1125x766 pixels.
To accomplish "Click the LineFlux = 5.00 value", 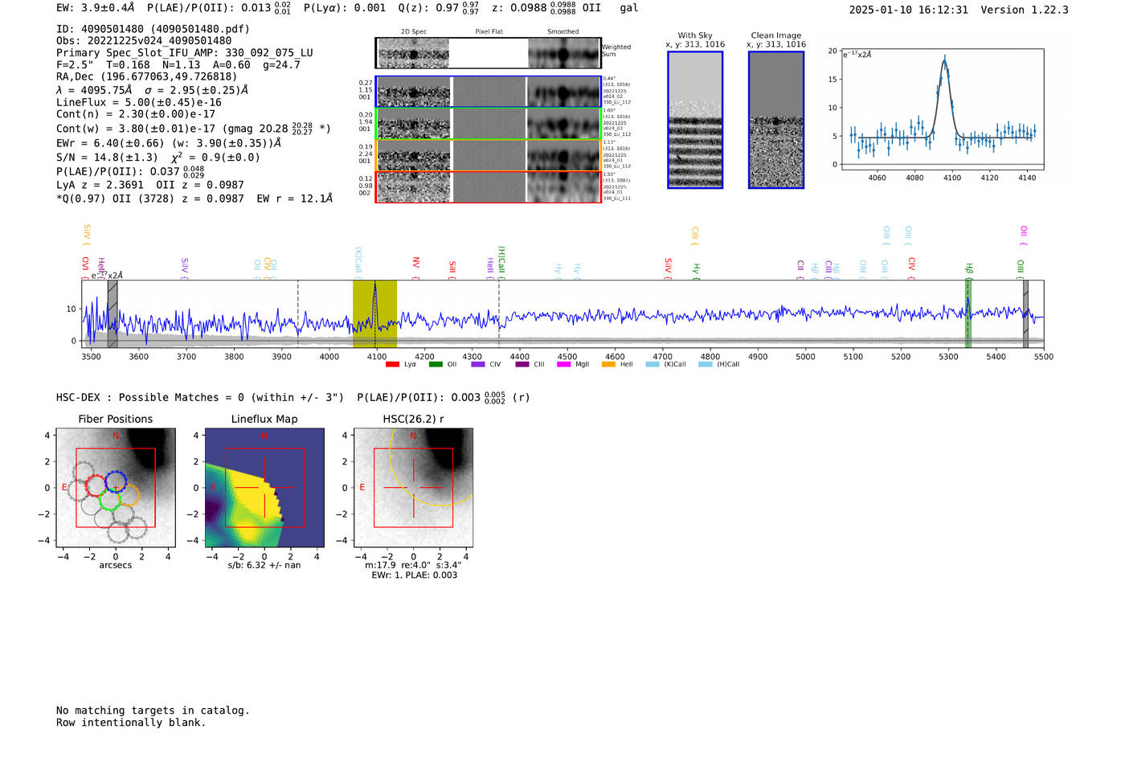I will click(x=139, y=102).
